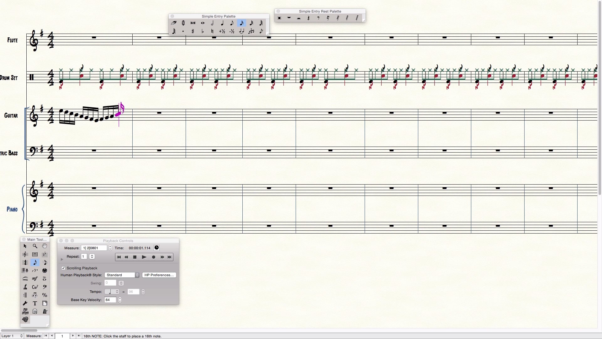Pick the tie tool in Simple Entry
602x339 pixels.
[x=241, y=31]
